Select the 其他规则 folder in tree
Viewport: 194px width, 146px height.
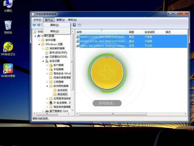pyautogui.click(x=62, y=94)
